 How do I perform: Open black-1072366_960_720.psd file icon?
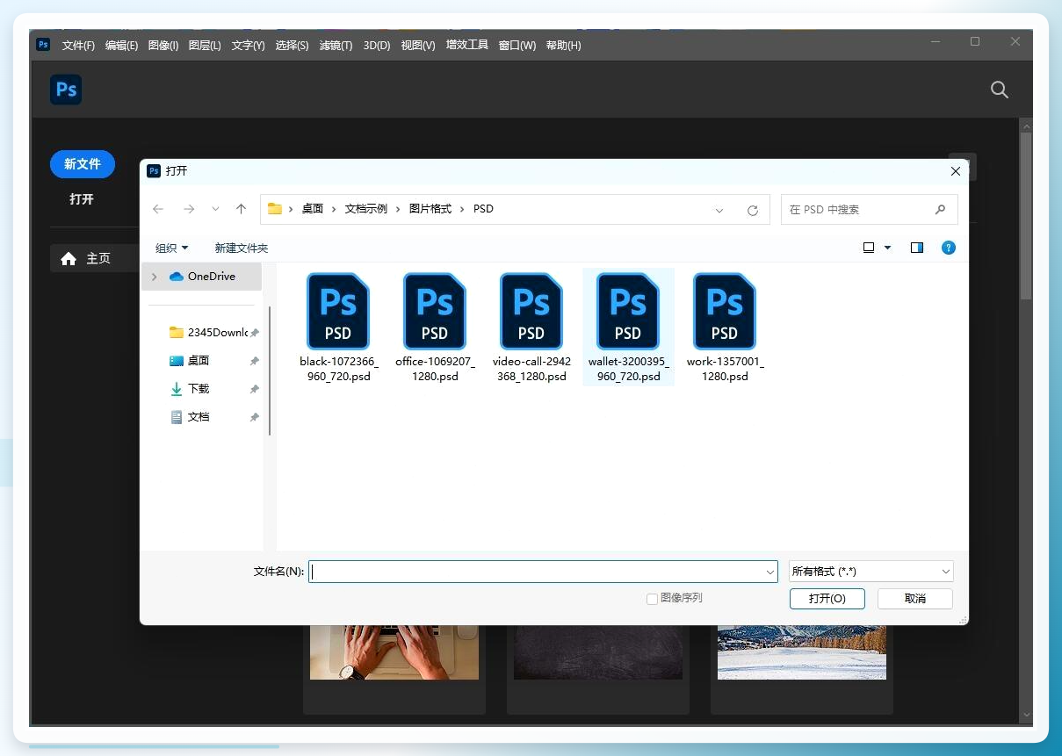coord(338,312)
